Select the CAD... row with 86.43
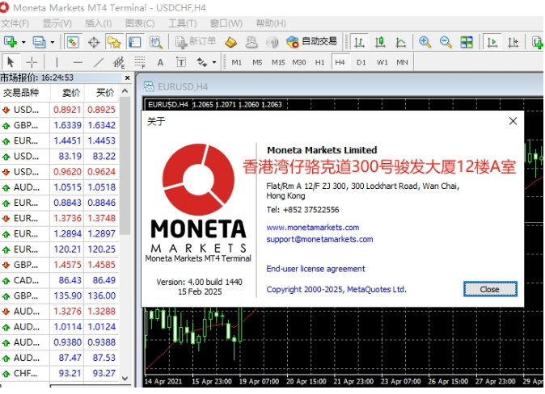Image resolution: width=545 pixels, height=394 pixels. 60,280
